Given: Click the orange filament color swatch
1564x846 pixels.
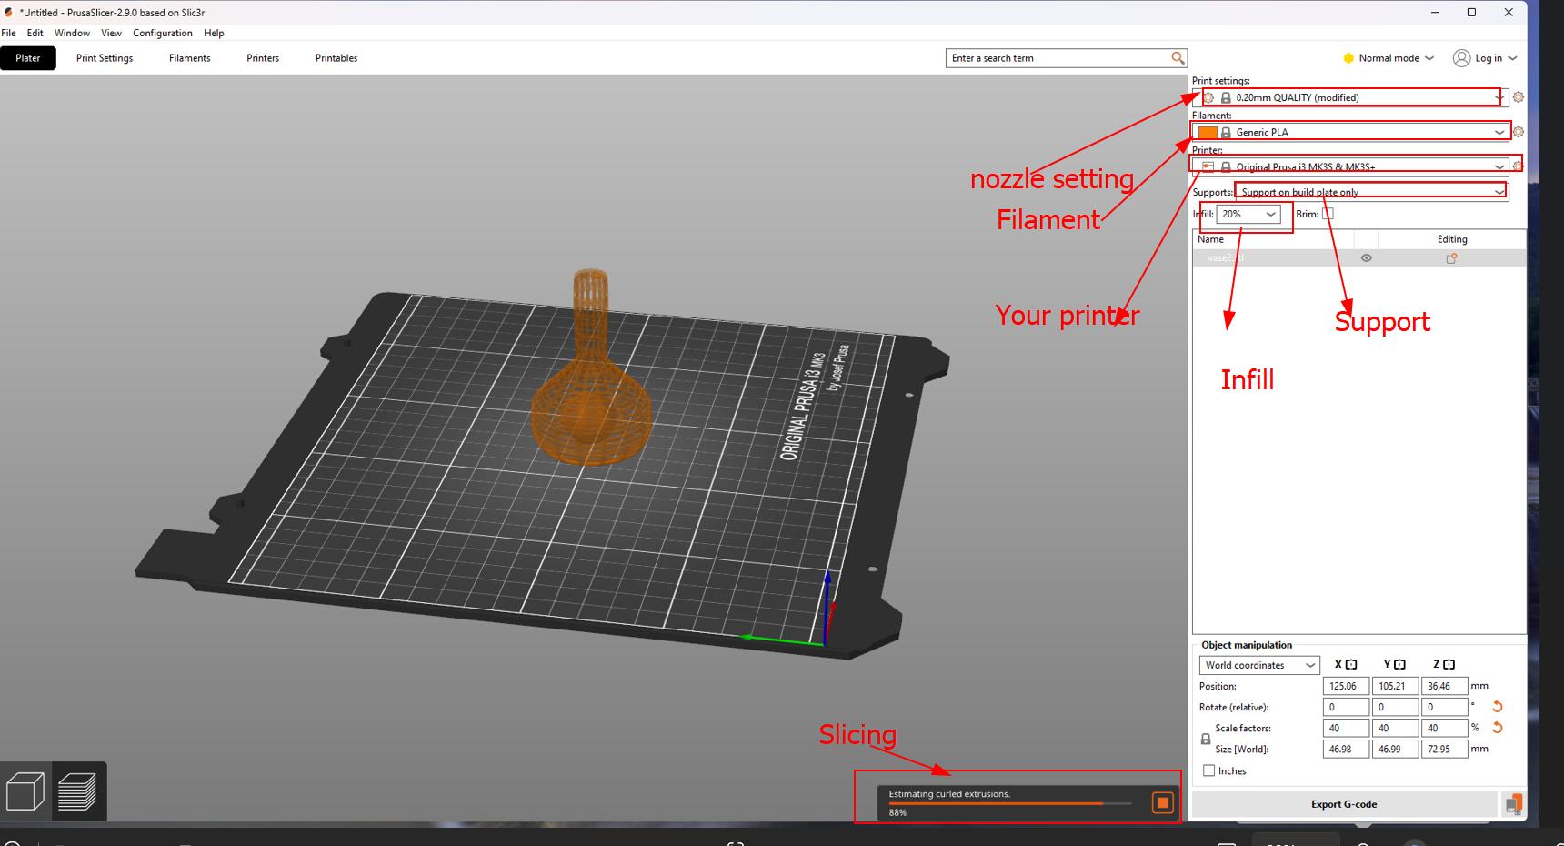Looking at the screenshot, I should (1208, 132).
